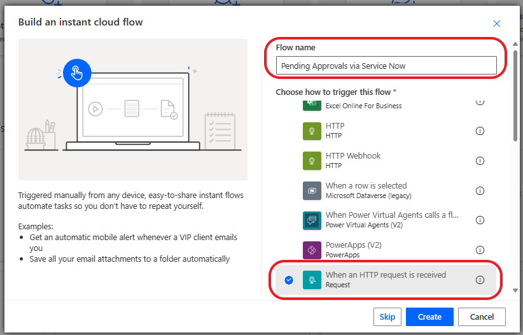Open info for the Excel Online trigger
Image resolution: width=523 pixels, height=335 pixels.
click(x=480, y=102)
